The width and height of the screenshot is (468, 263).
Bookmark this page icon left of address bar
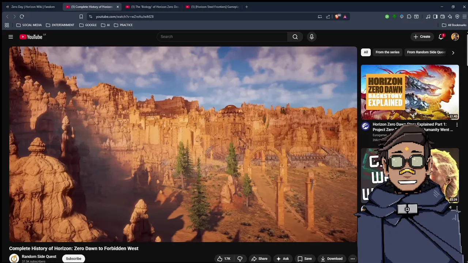click(x=81, y=16)
